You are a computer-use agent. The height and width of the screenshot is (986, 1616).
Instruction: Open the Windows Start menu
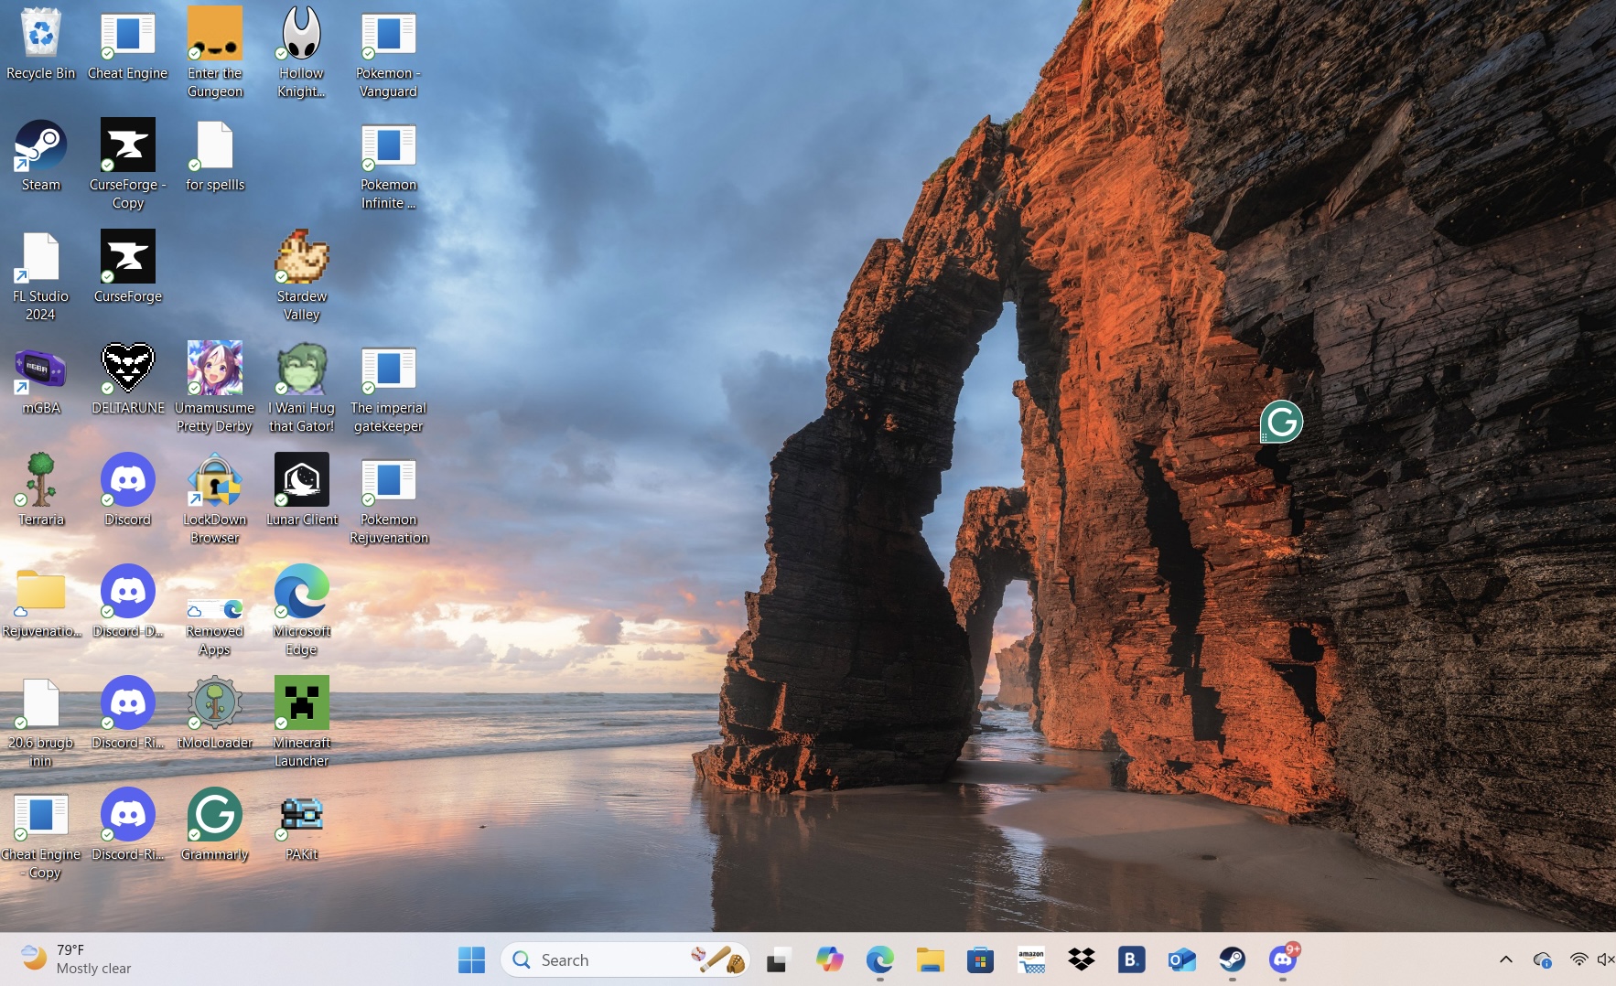tap(471, 959)
